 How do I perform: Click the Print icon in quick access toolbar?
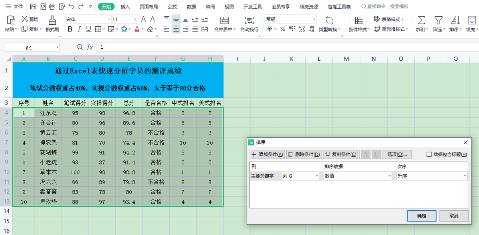(52, 6)
